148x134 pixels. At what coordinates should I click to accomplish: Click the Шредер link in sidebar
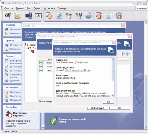coord(15,81)
